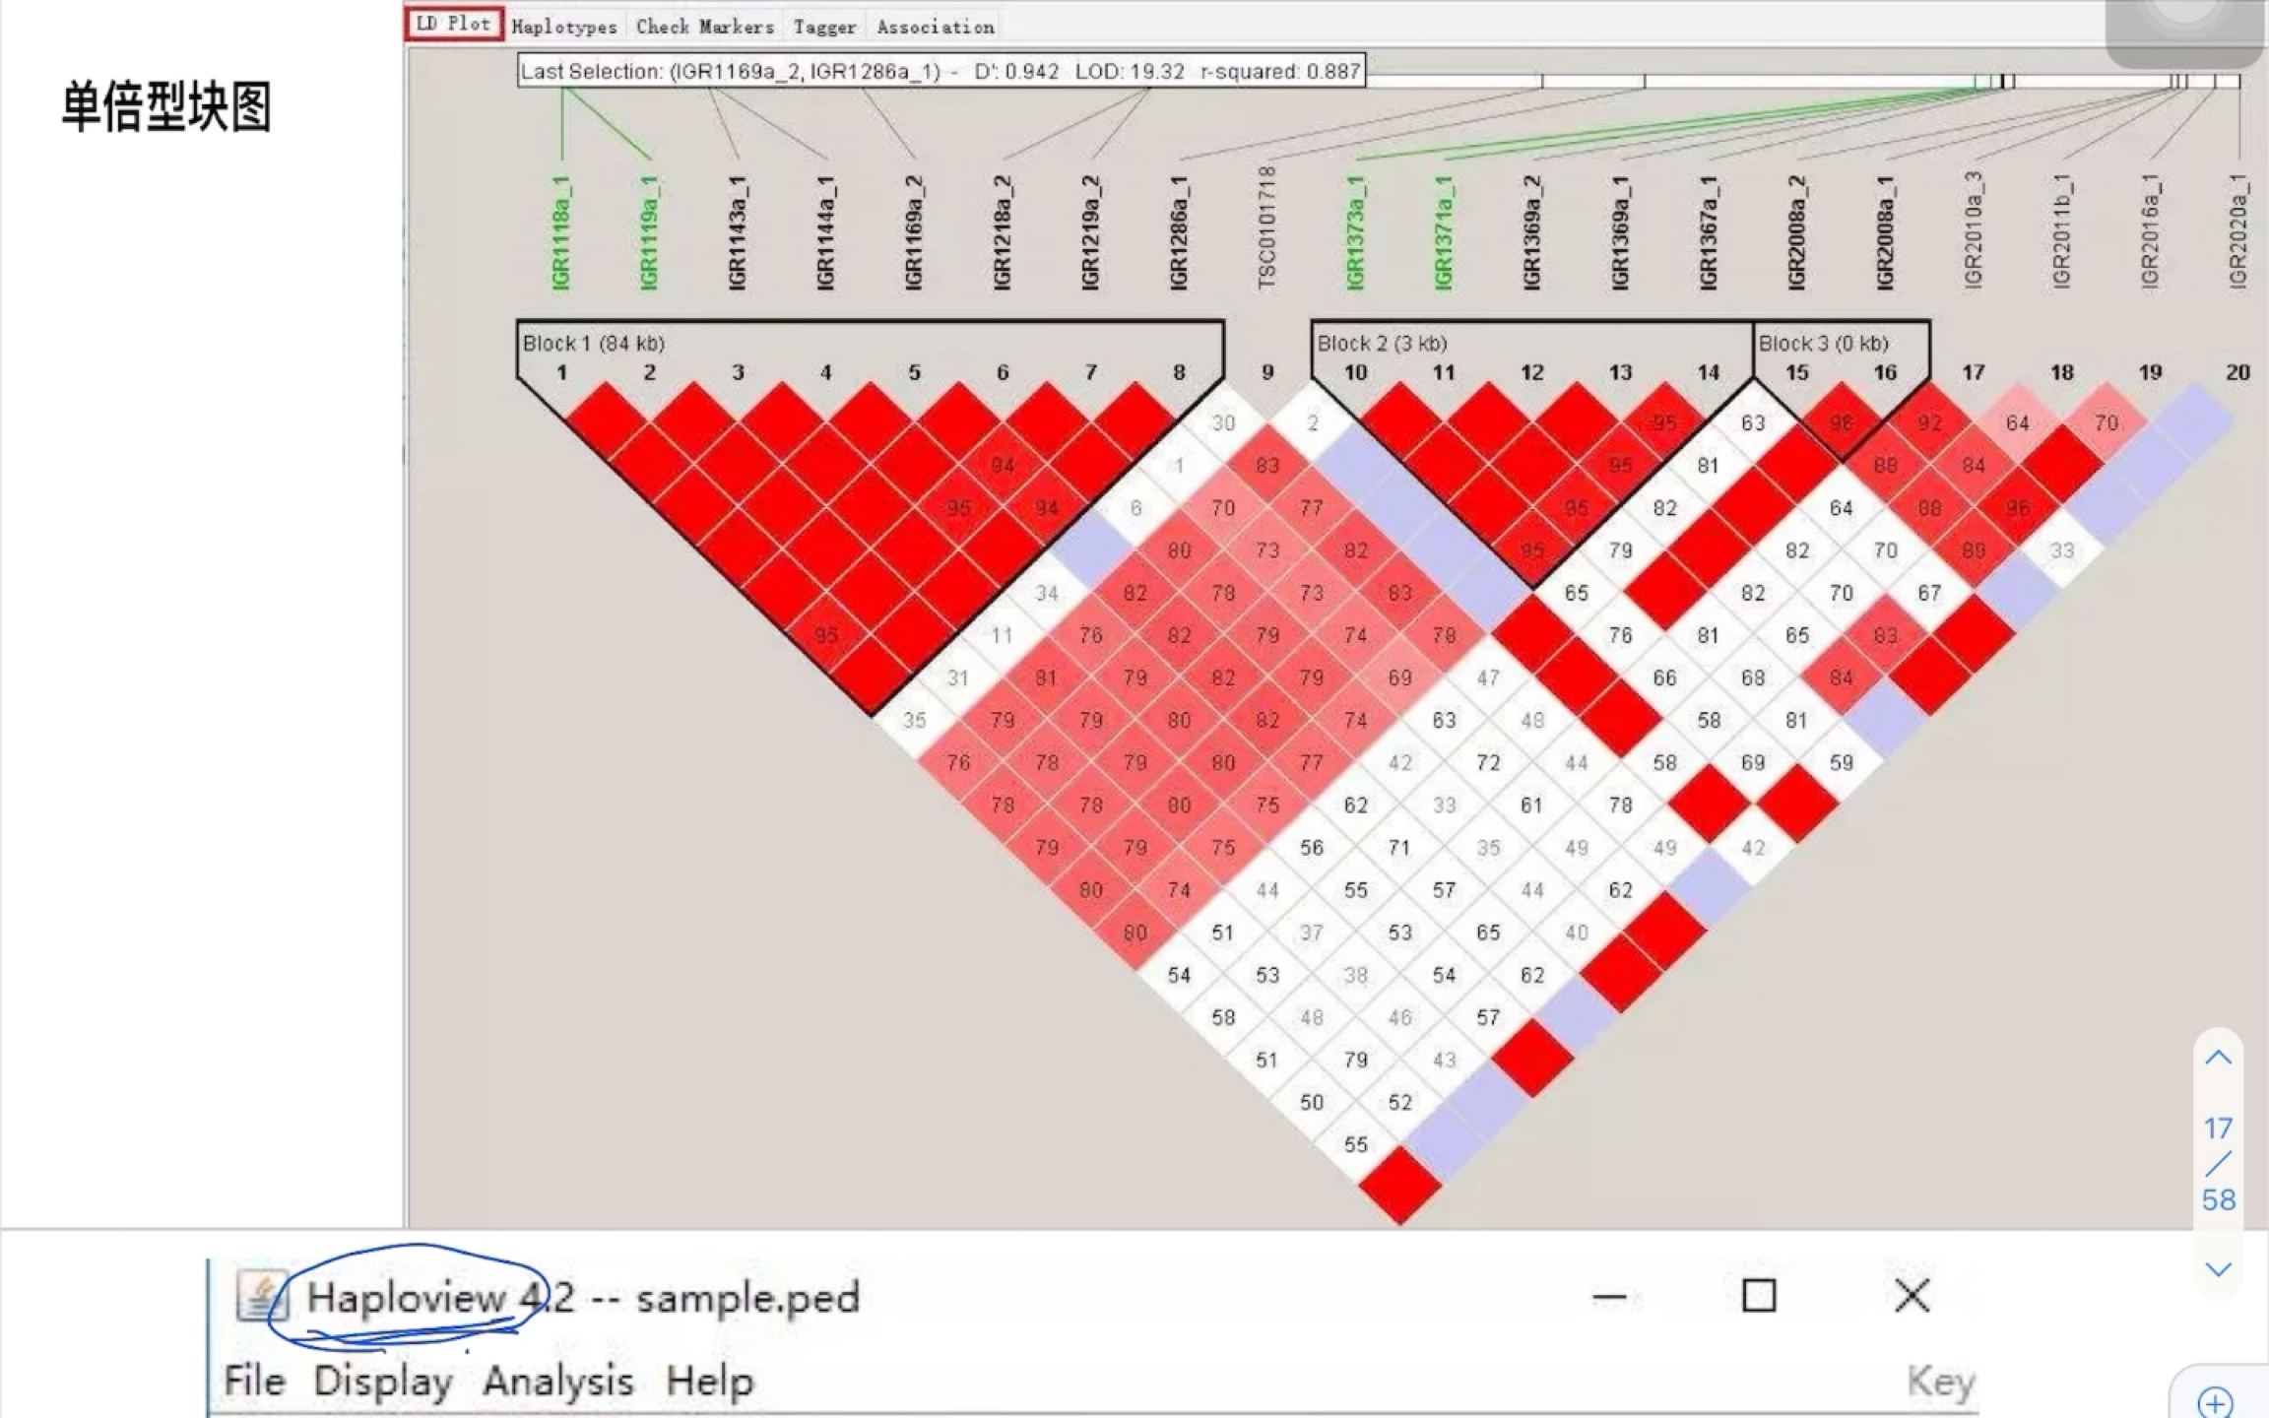The image size is (2269, 1418).
Task: Select marker label IGR2010a_3
Action: (x=1974, y=230)
